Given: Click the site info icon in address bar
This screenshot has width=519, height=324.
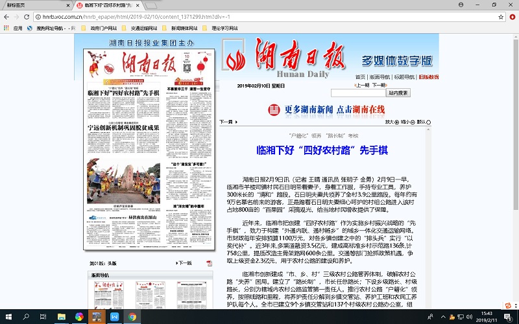Looking at the screenshot, I should coord(38,17).
